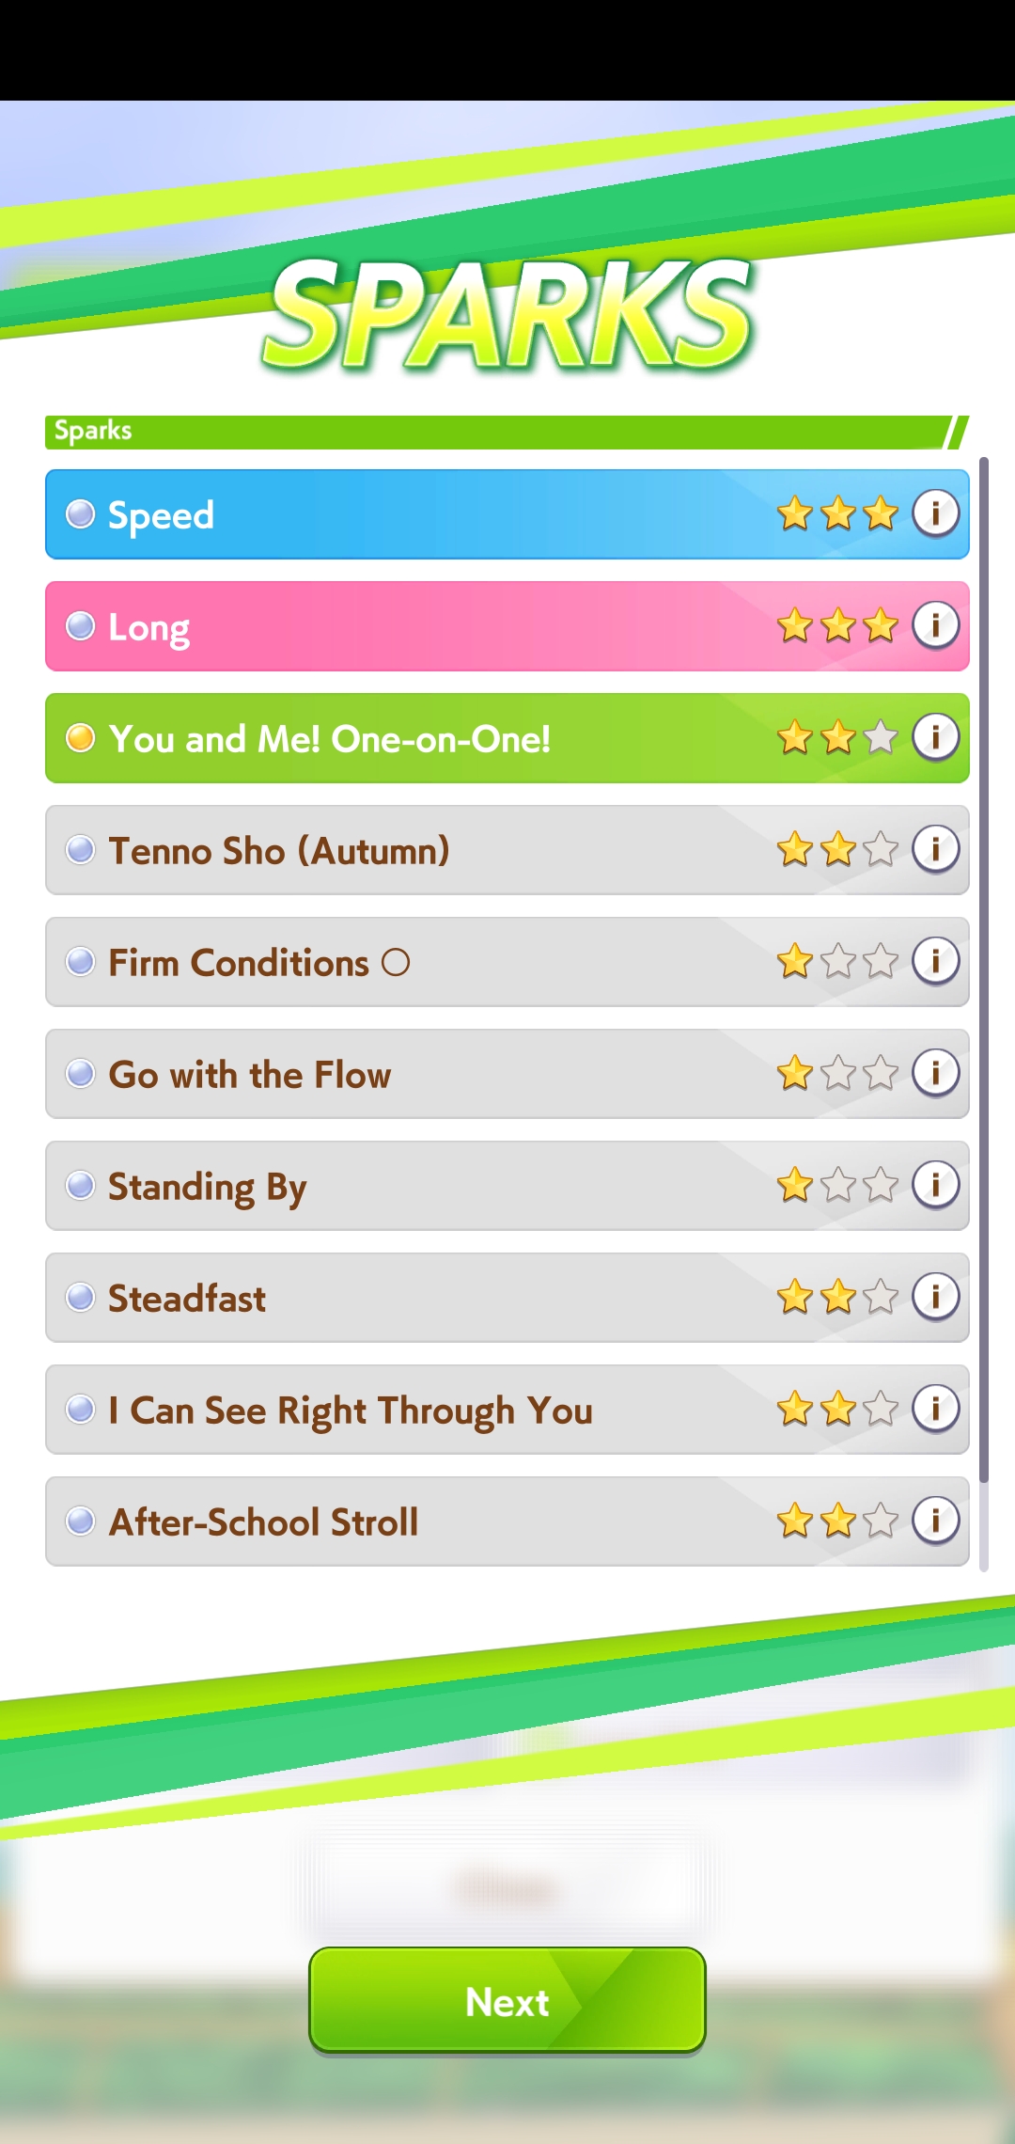
Task: Tap the Go with the Flow row
Action: [x=507, y=1074]
